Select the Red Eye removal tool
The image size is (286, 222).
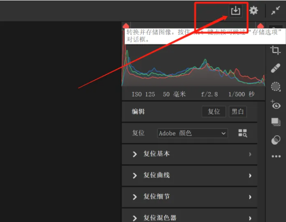pos(275,104)
